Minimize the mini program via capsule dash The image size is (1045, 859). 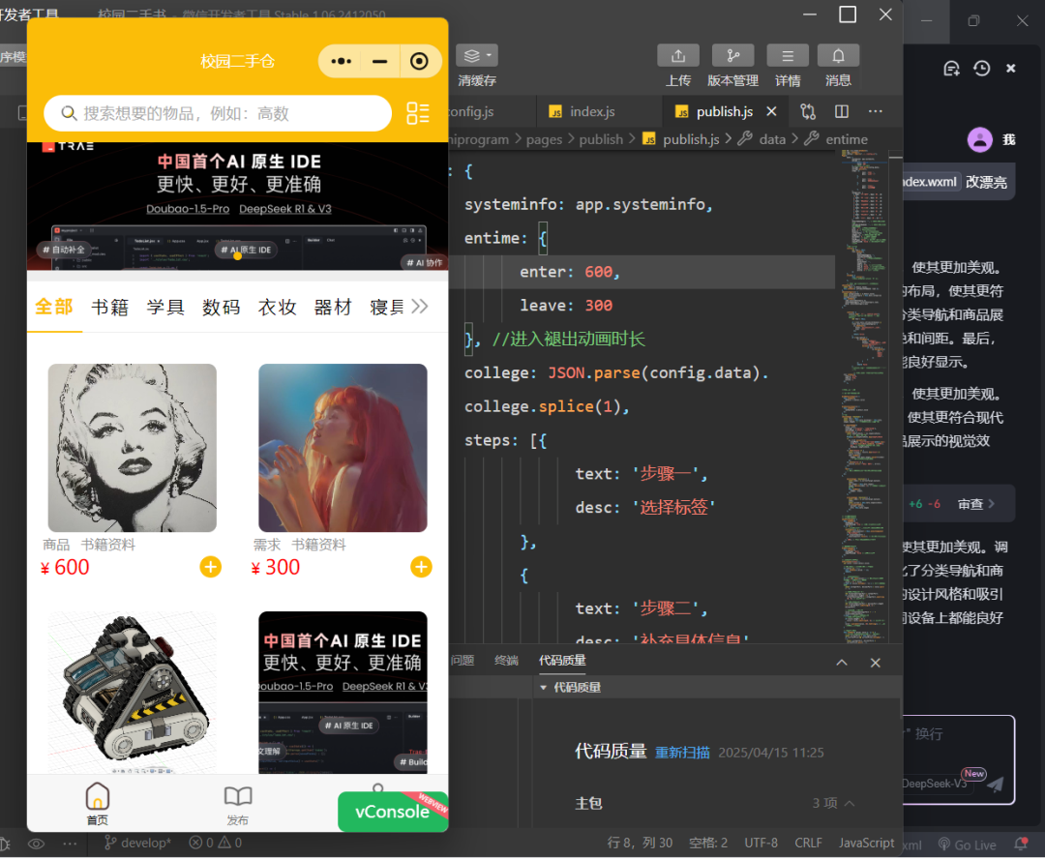(x=380, y=61)
